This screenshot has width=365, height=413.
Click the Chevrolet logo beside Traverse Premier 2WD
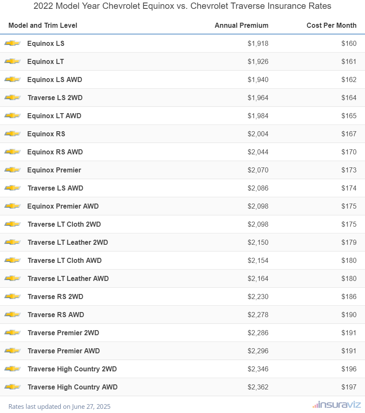click(12, 333)
